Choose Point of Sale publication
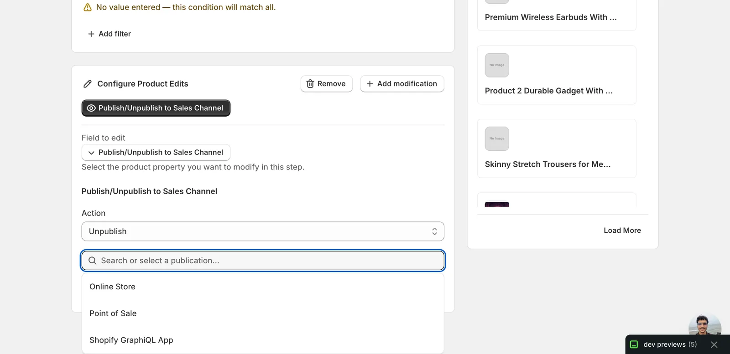The width and height of the screenshot is (730, 354). point(263,313)
